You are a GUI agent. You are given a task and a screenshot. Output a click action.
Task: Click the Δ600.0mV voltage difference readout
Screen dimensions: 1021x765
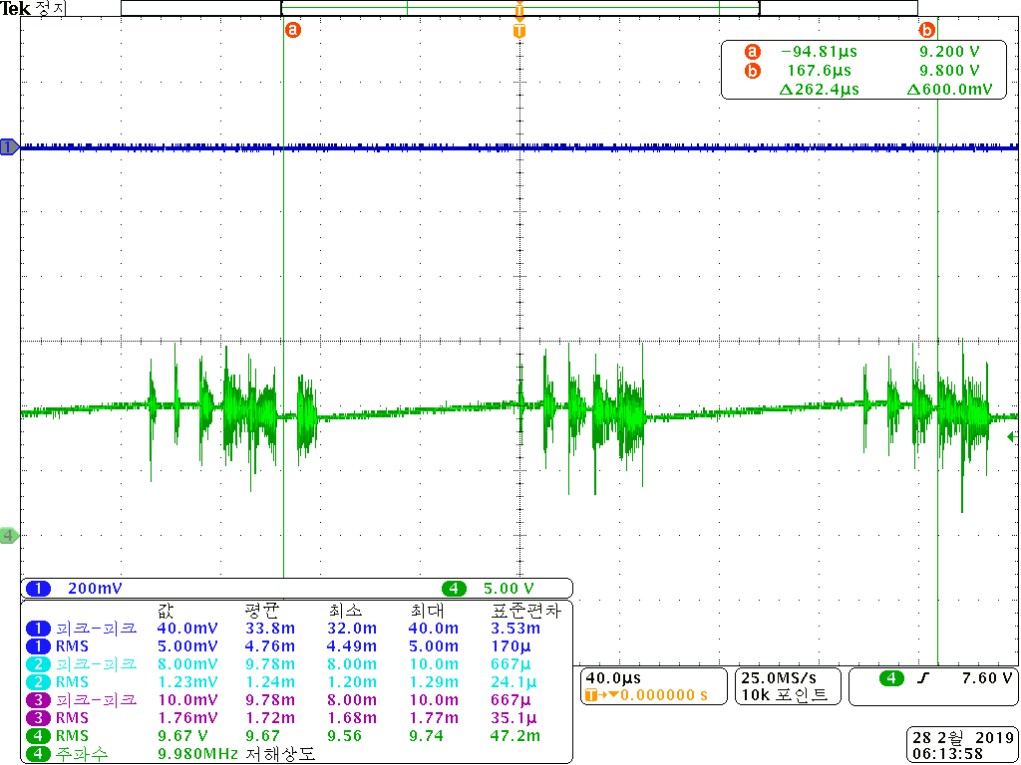(949, 90)
